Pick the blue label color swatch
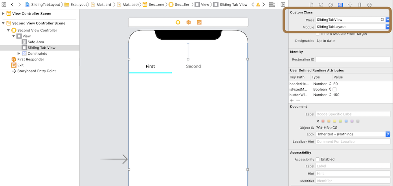 [346, 121]
